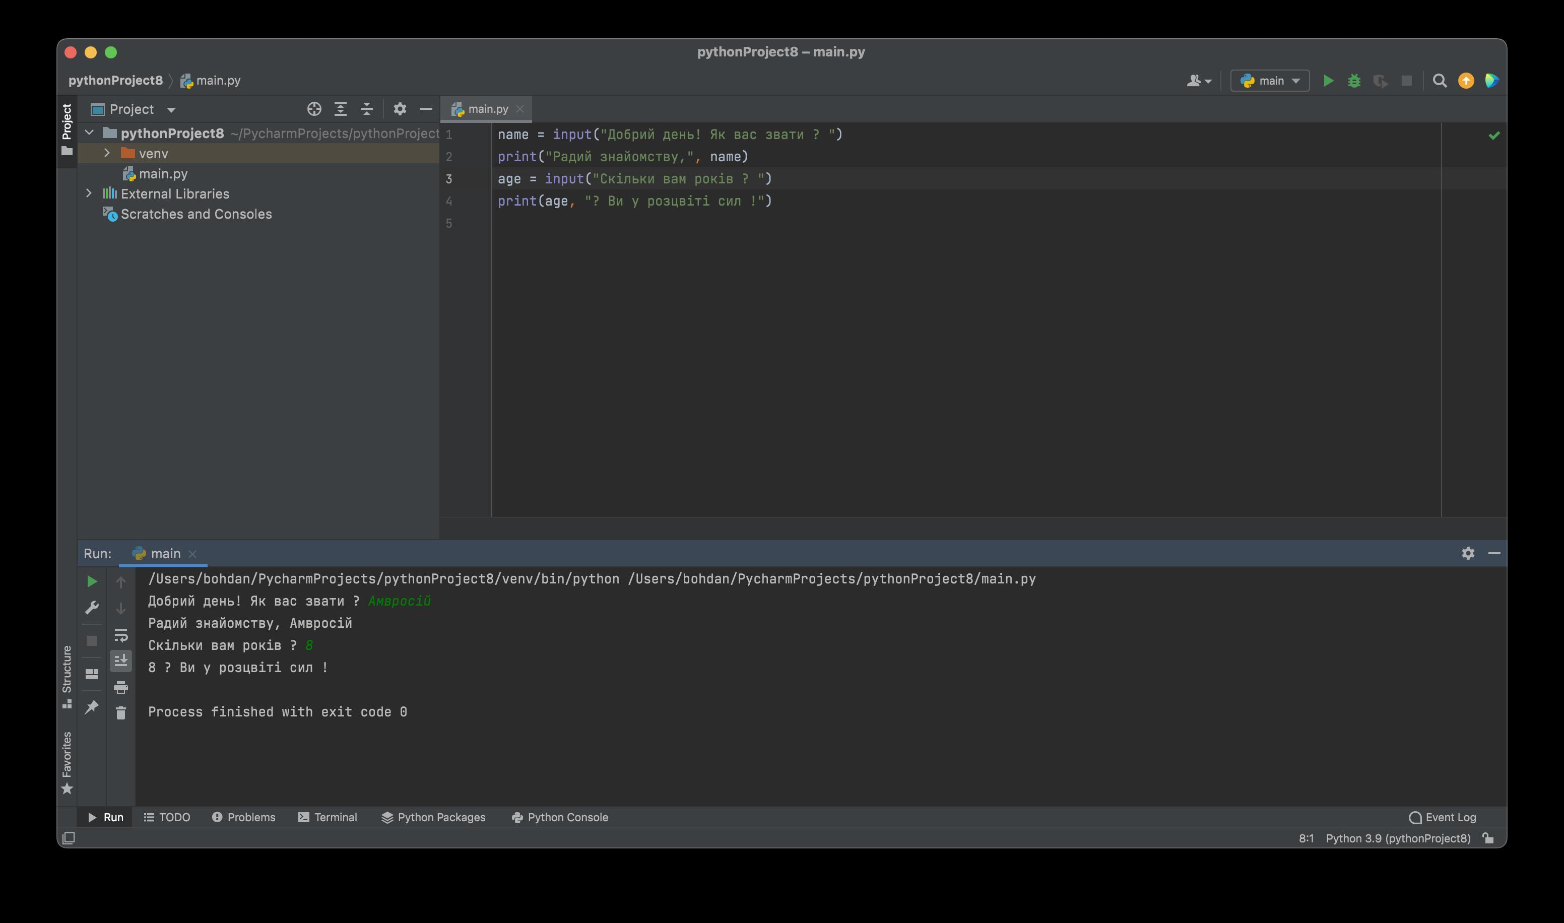Expand the External Libraries node
1564x923 pixels.
coord(89,193)
